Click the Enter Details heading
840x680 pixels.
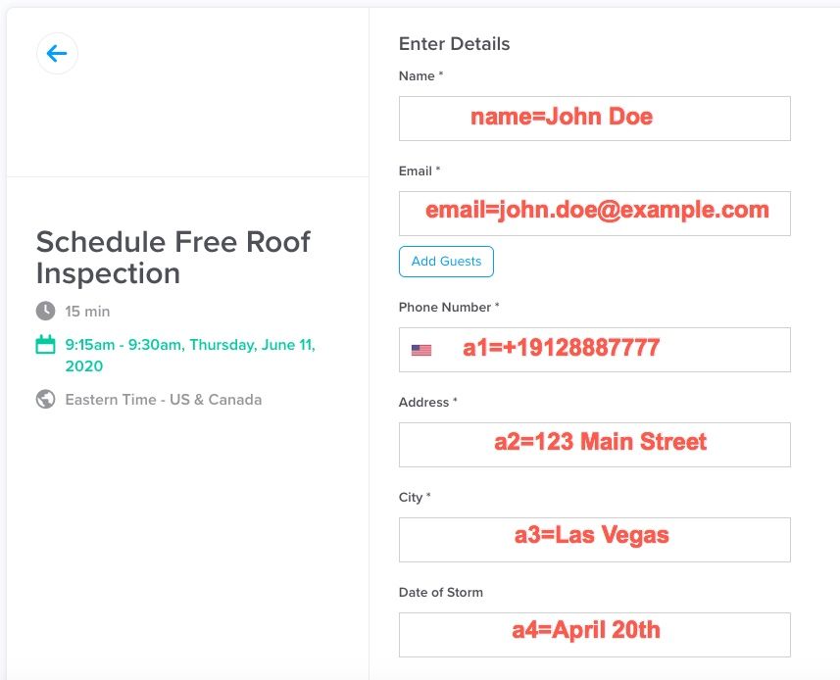(454, 44)
